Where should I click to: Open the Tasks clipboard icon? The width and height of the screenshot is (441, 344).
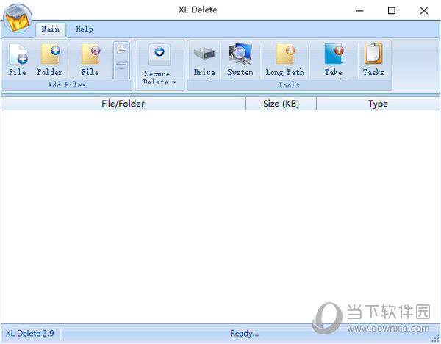[x=373, y=53]
